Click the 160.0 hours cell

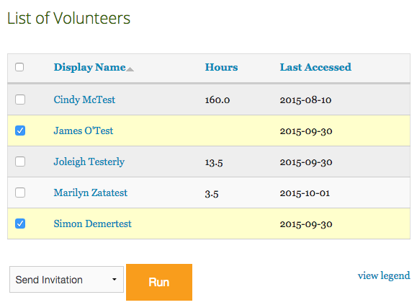[x=218, y=100]
